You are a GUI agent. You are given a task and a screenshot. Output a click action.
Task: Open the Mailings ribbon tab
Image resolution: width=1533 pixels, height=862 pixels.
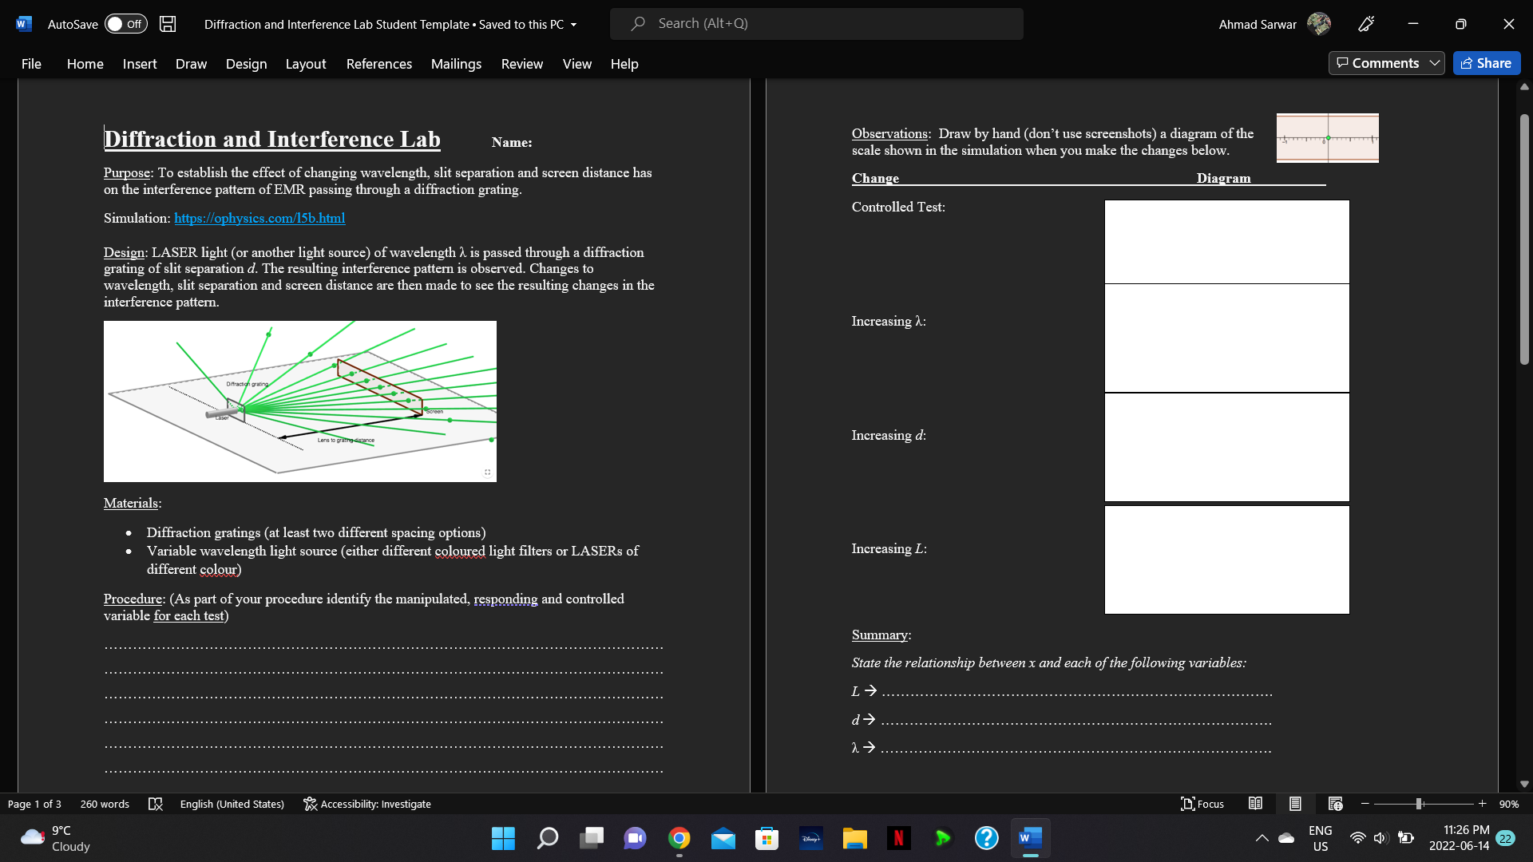click(456, 64)
